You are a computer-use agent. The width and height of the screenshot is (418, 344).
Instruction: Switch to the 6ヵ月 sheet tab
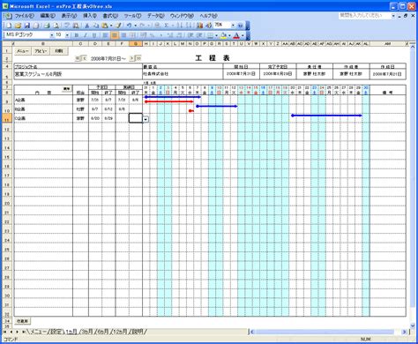[x=102, y=332]
